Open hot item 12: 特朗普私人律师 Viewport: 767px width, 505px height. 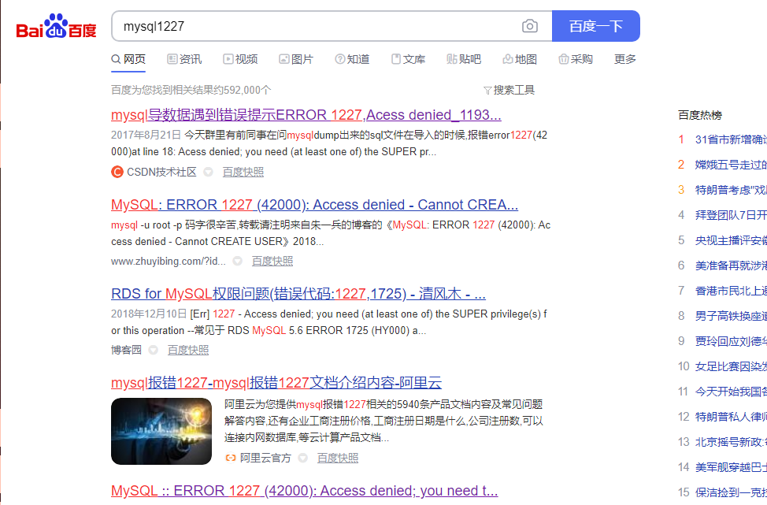[731, 417]
